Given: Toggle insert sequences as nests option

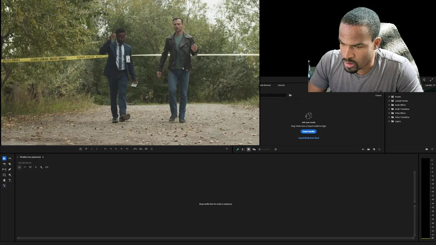Looking at the screenshot, I should pyautogui.click(x=19, y=167).
